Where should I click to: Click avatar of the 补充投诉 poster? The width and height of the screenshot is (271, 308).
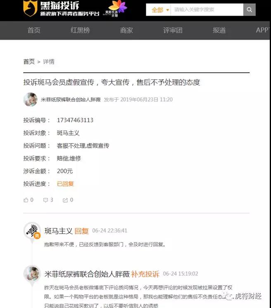click(x=32, y=273)
